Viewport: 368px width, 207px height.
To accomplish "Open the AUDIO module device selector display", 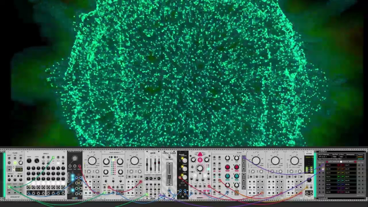I will pos(309,158).
